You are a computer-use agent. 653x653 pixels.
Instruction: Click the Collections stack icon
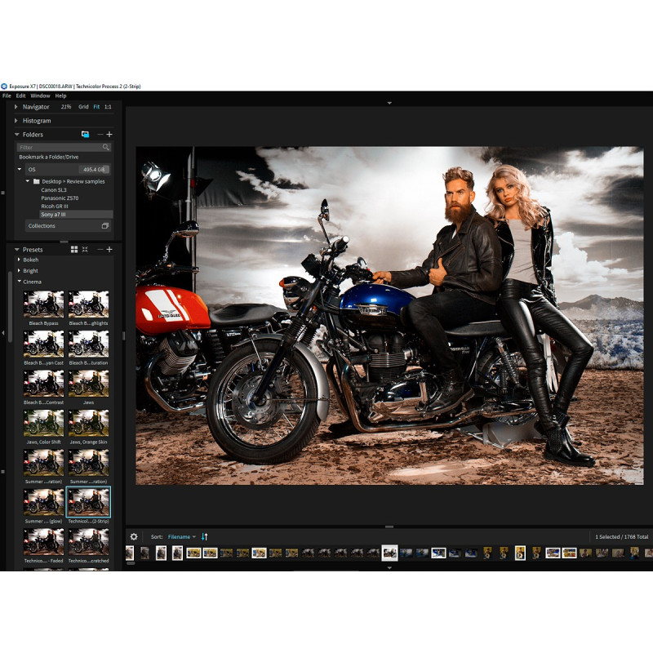click(104, 226)
